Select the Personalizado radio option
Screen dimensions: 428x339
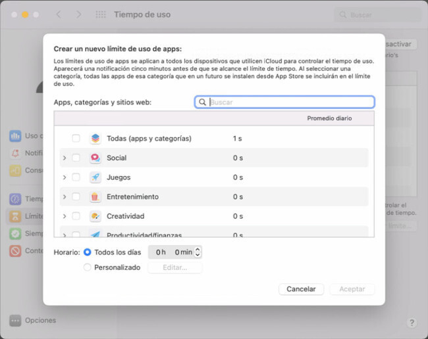pos(88,267)
